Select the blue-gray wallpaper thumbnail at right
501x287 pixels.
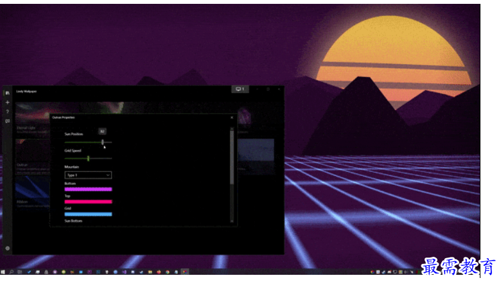[x=256, y=150]
